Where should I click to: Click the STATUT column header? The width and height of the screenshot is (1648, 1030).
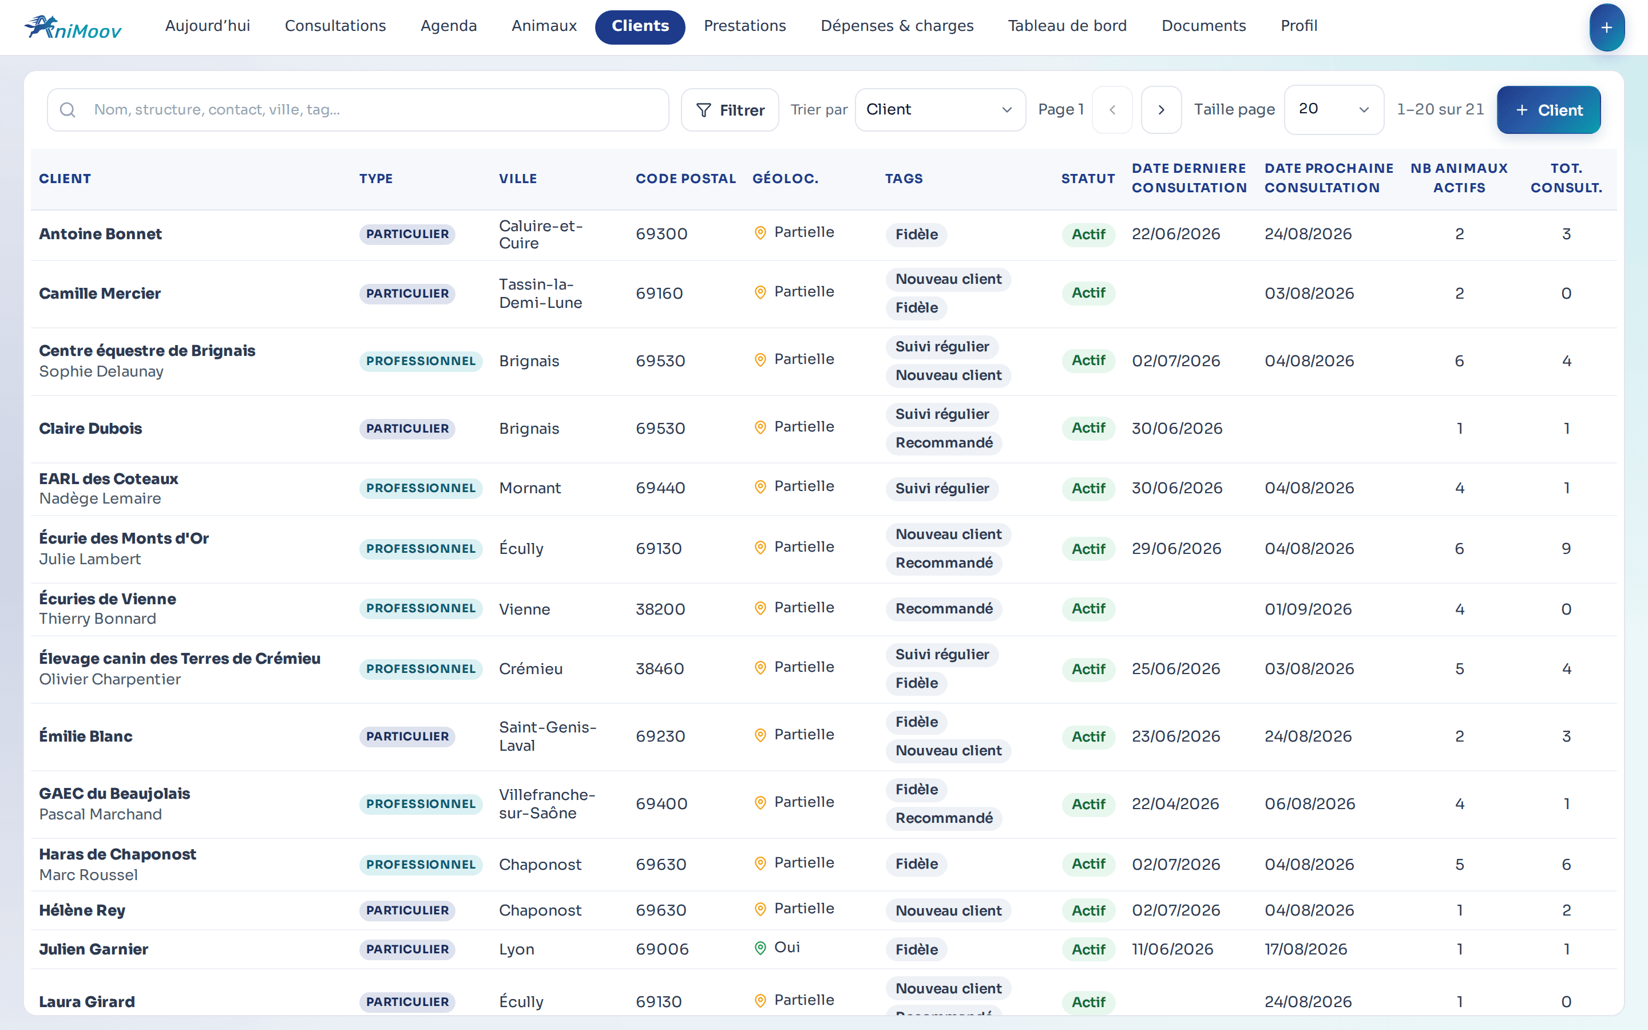[1088, 179]
